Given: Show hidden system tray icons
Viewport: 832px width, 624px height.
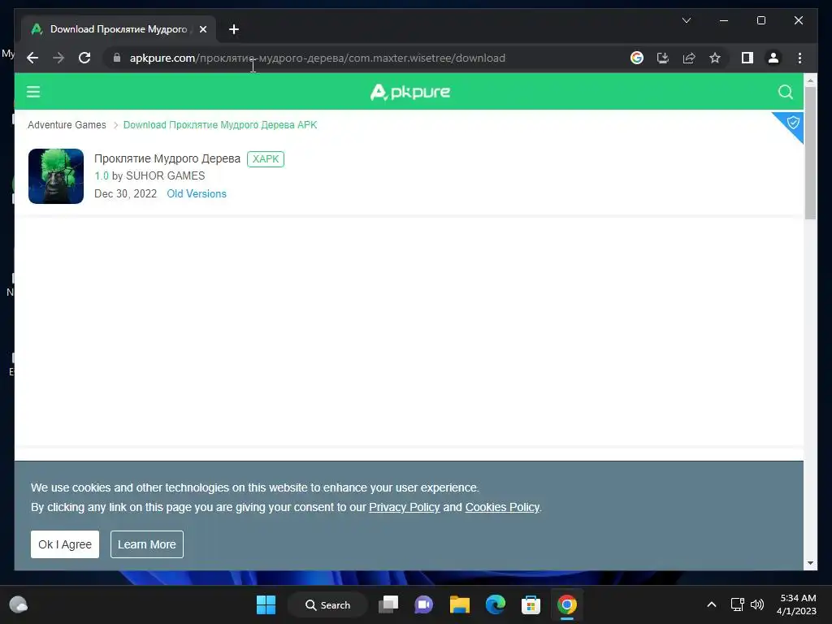Looking at the screenshot, I should (x=712, y=604).
